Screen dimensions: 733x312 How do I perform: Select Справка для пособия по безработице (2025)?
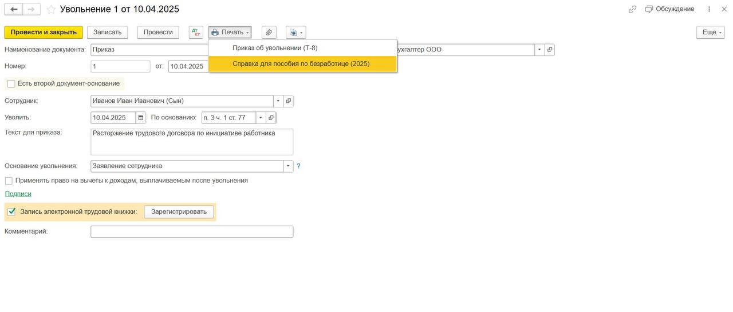[x=302, y=64]
